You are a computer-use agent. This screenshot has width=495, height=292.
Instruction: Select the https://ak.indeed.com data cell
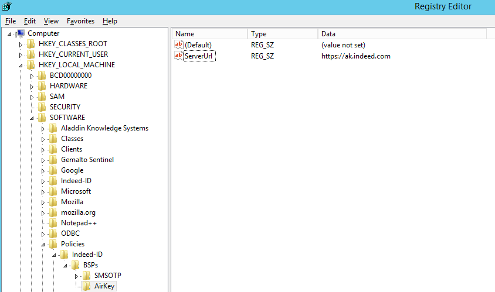pos(355,56)
